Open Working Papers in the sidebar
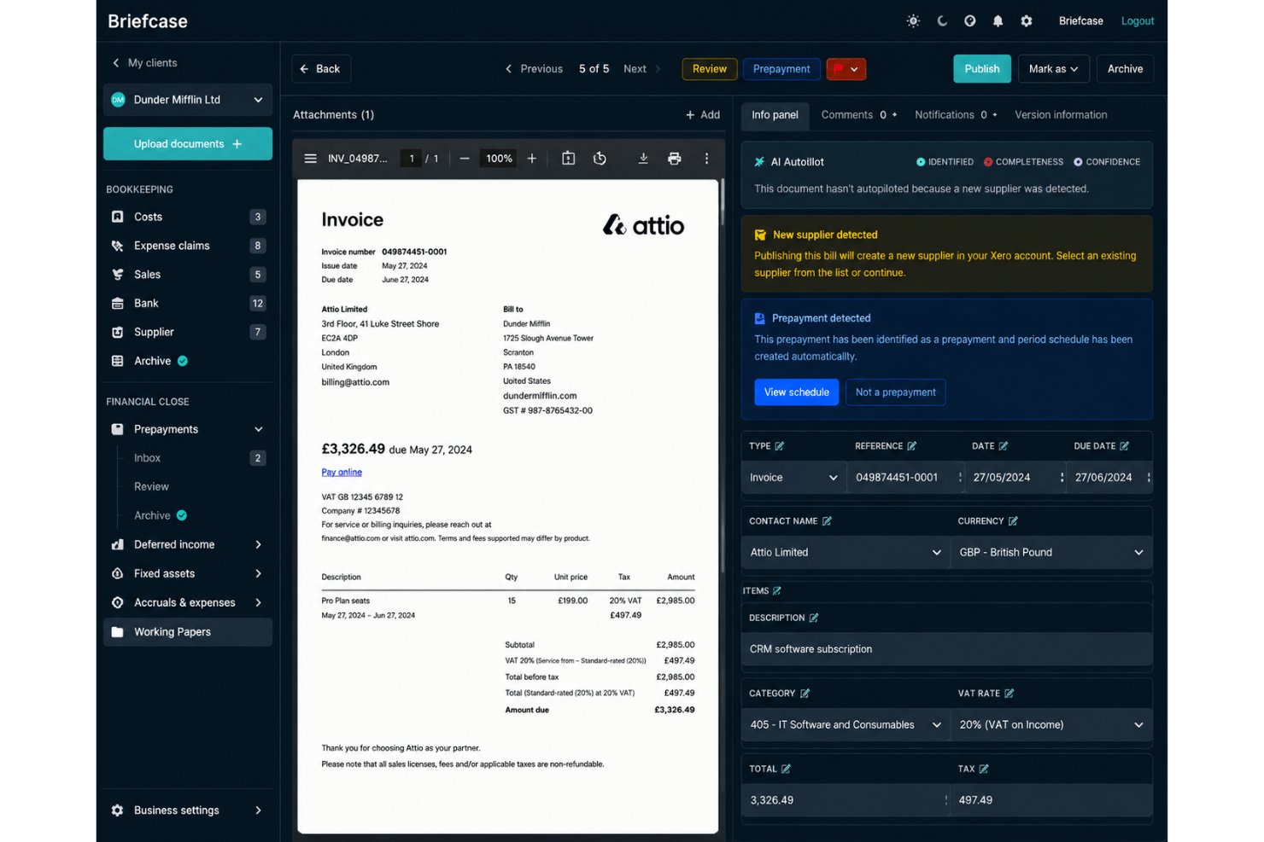 click(x=188, y=632)
